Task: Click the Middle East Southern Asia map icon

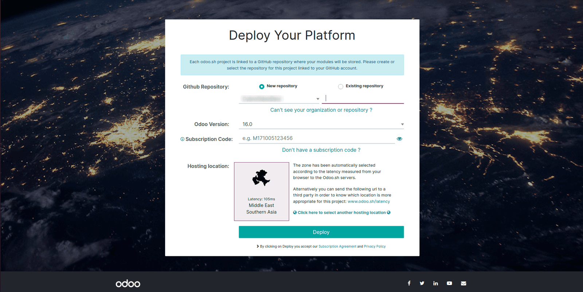Action: [x=261, y=178]
